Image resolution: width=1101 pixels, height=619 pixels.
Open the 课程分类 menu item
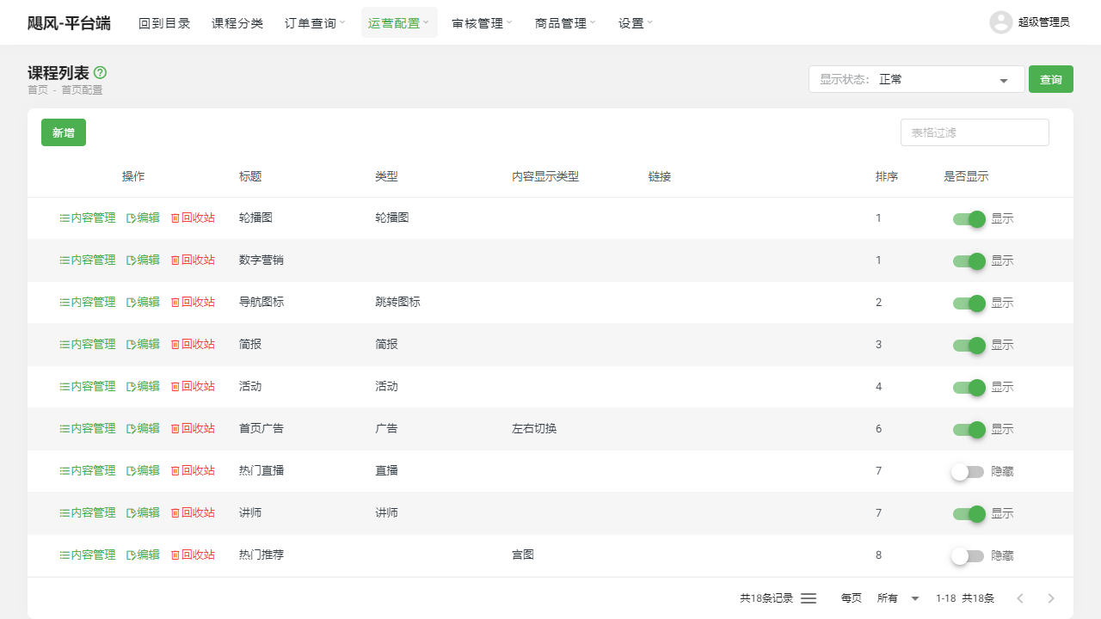coord(237,23)
